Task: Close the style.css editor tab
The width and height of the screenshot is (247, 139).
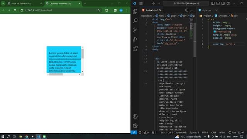Action: pos(217,10)
